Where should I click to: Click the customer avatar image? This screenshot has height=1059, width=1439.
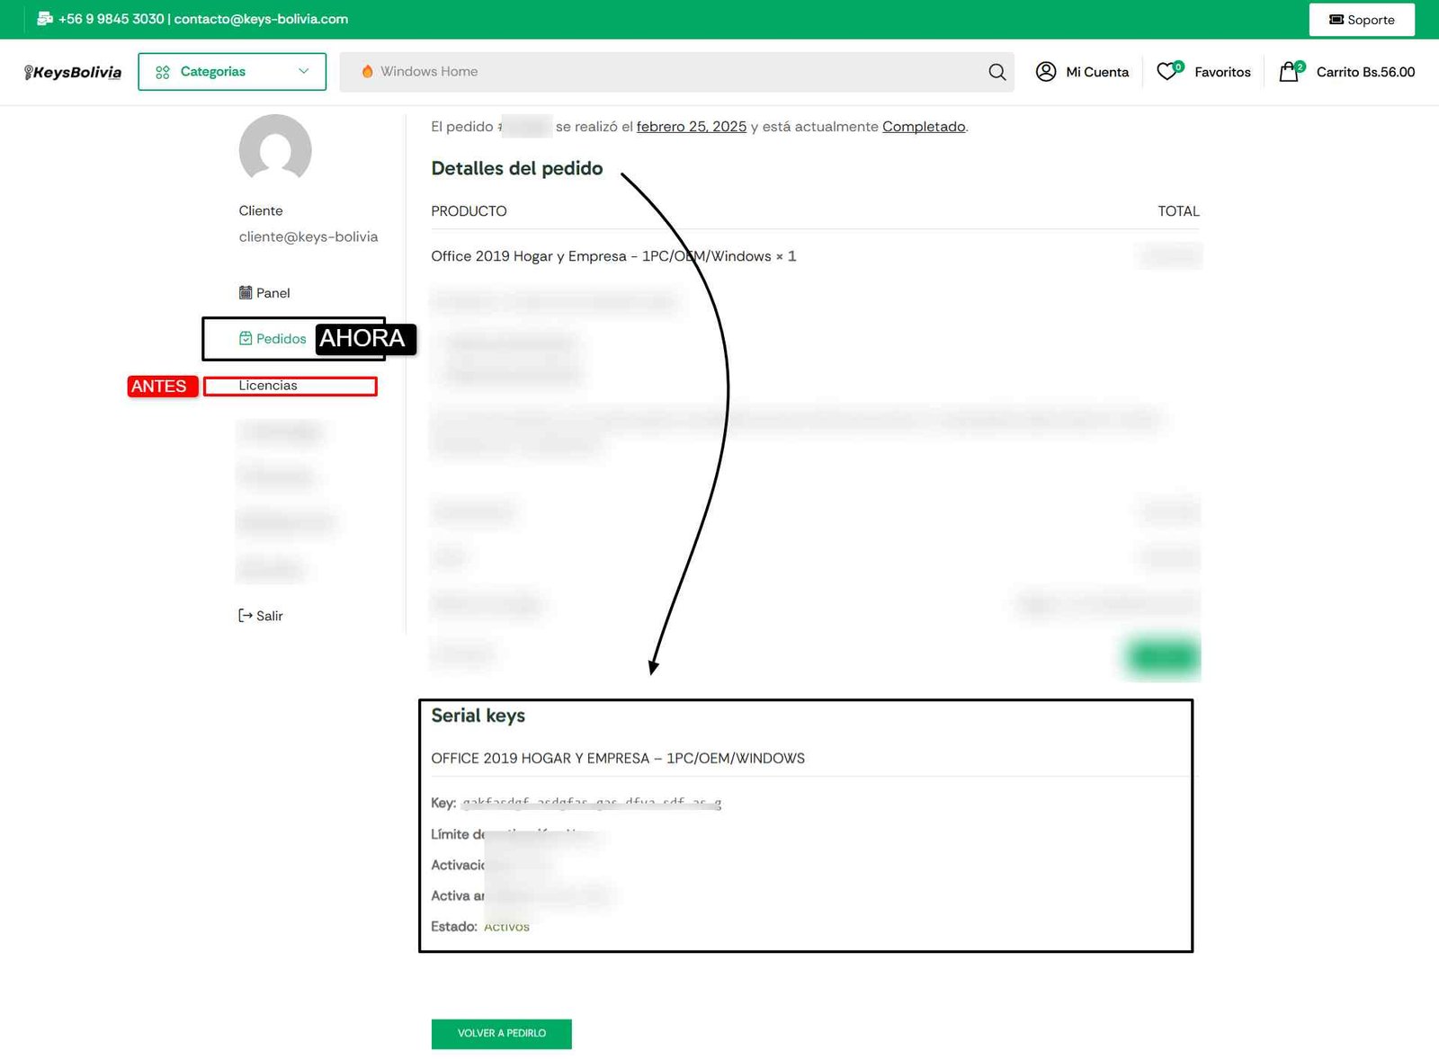pos(275,150)
